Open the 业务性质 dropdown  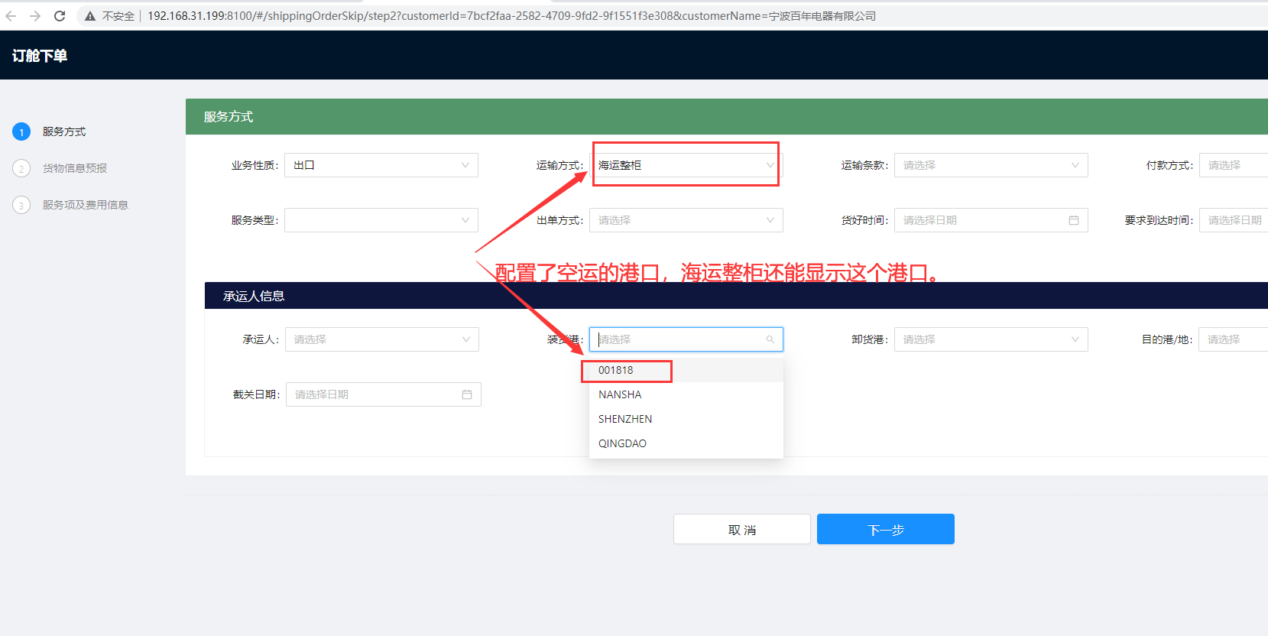click(381, 165)
